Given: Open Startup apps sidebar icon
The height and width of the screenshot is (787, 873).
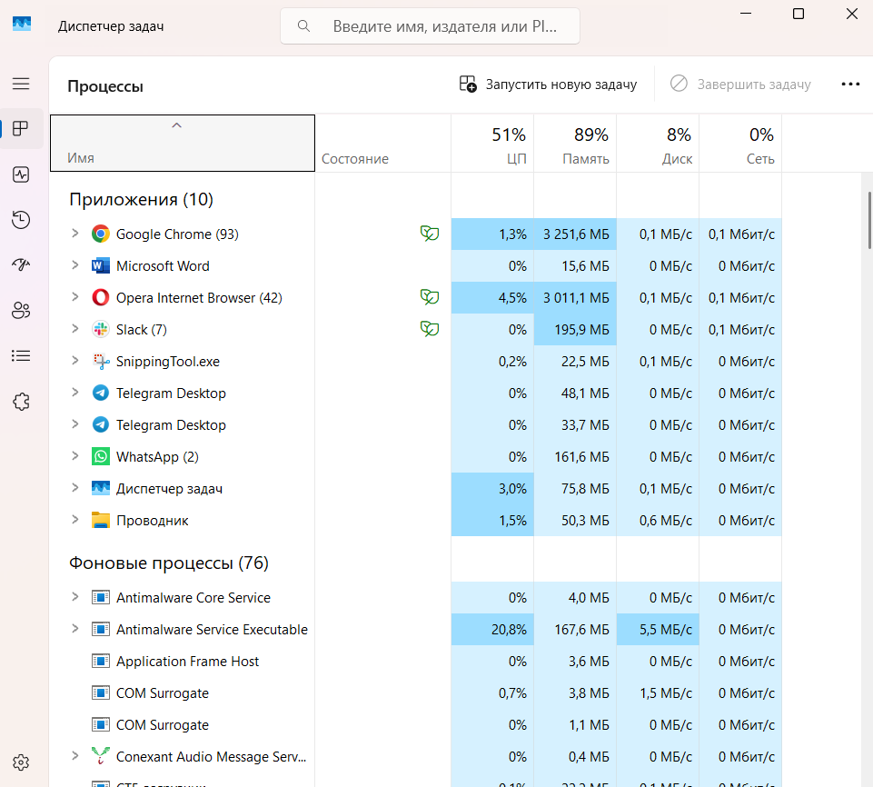Looking at the screenshot, I should pyautogui.click(x=21, y=264).
